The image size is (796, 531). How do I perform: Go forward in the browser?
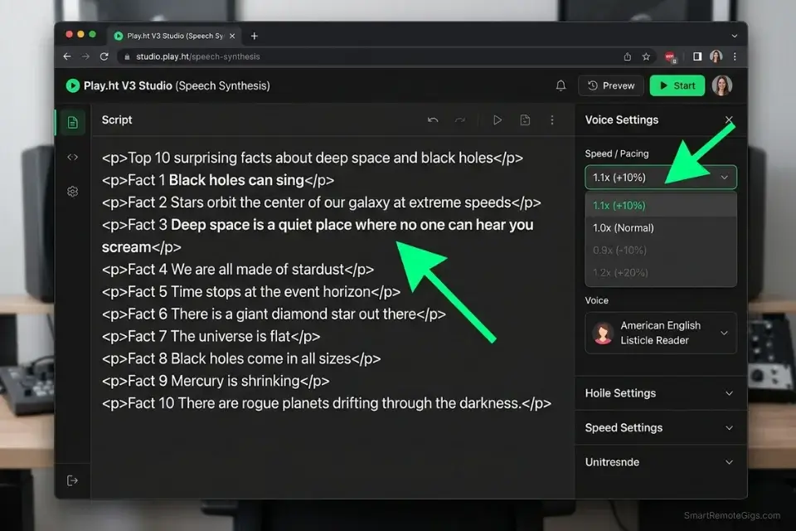pyautogui.click(x=85, y=56)
